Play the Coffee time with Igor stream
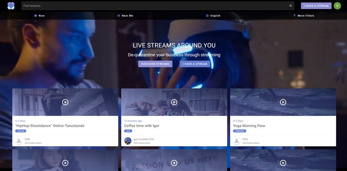 click(x=174, y=102)
